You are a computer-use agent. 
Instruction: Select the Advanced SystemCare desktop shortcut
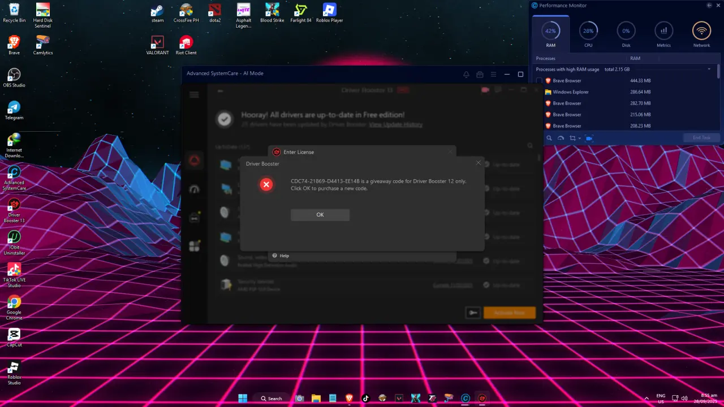(14, 178)
